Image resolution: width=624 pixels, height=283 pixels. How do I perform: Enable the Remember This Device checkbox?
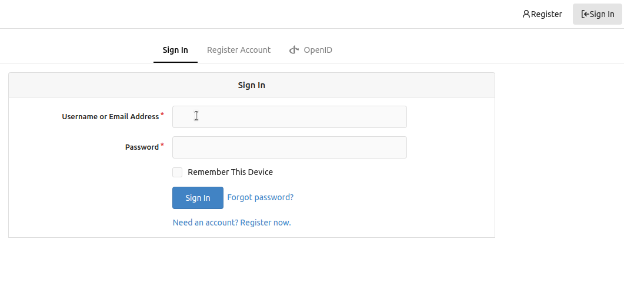click(x=177, y=172)
